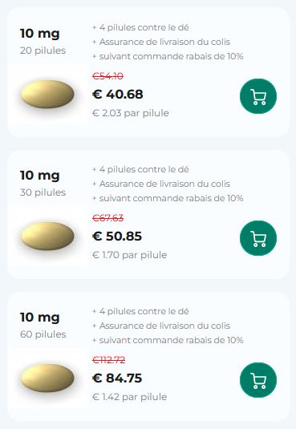Viewport: 296px width, 429px height.
Task: Click the '30 pilules' quantity label
Action: coord(43,192)
